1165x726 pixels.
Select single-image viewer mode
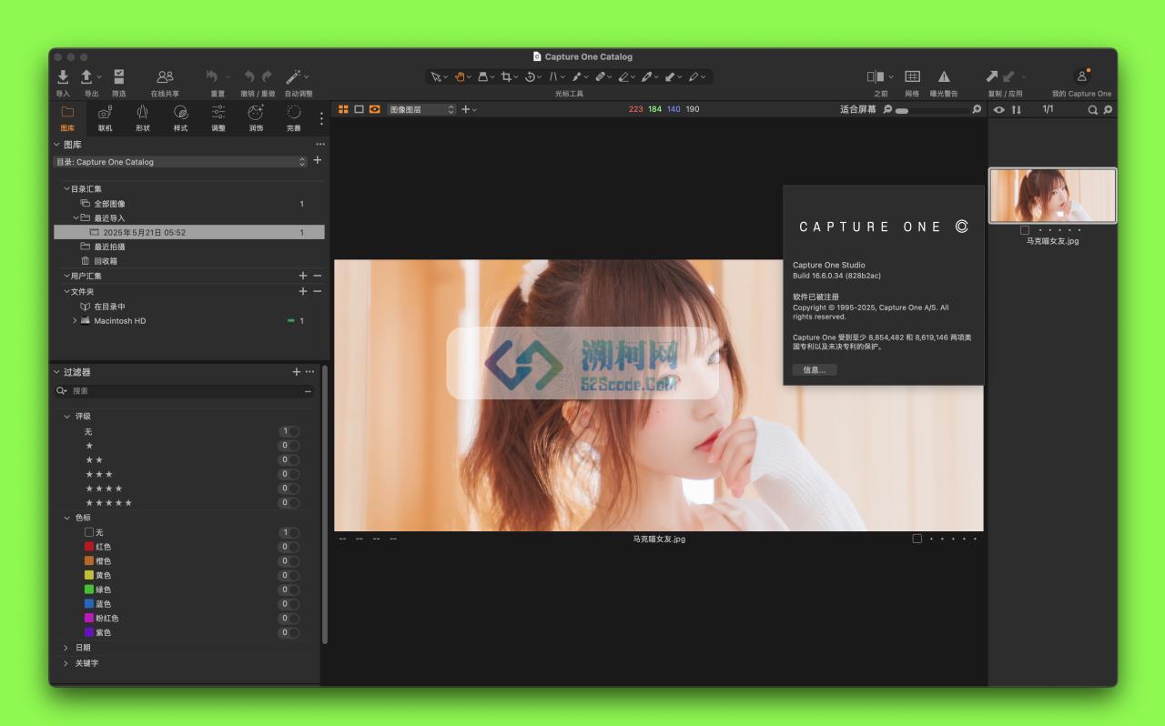(359, 109)
